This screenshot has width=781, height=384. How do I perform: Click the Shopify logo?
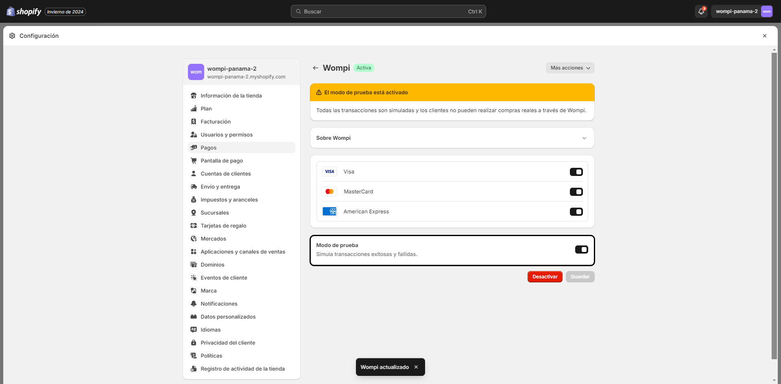[24, 11]
